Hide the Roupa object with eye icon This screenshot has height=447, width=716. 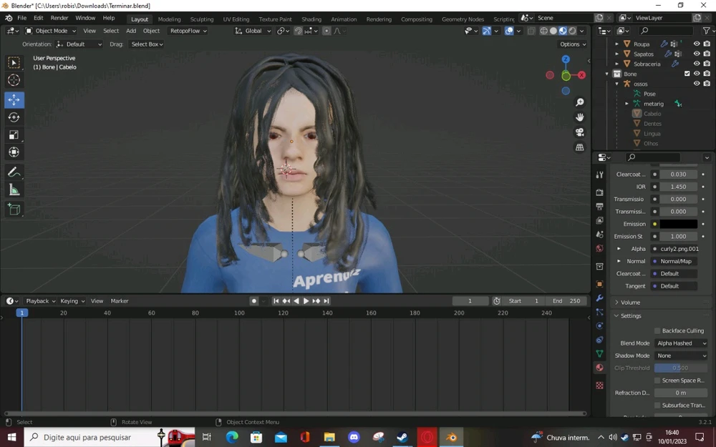[x=696, y=44]
